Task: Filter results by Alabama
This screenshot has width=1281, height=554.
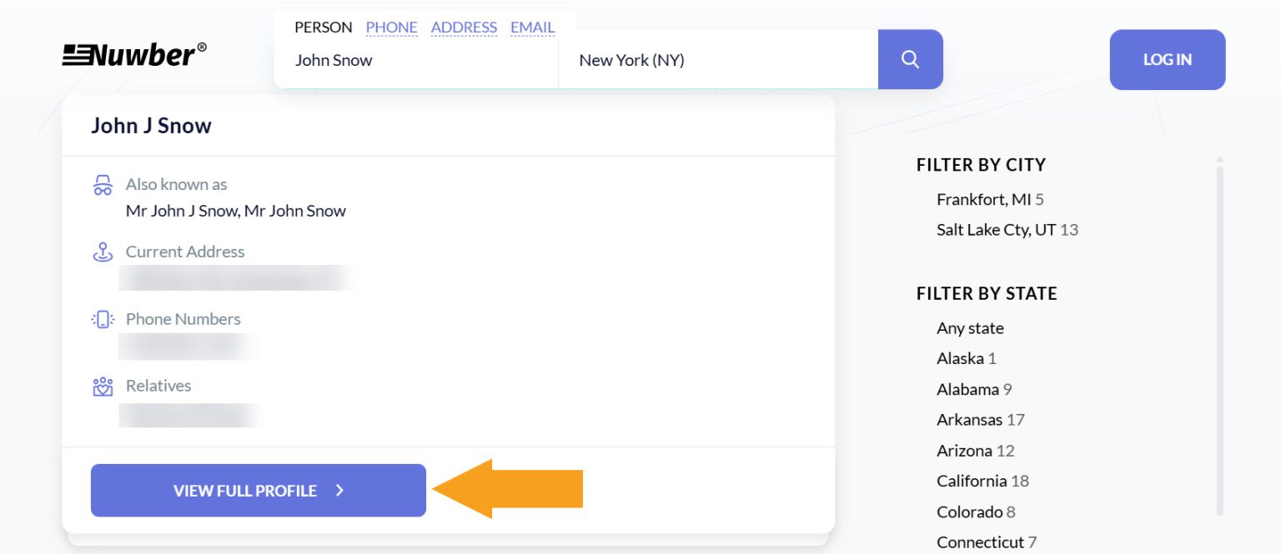Action: [x=972, y=389]
